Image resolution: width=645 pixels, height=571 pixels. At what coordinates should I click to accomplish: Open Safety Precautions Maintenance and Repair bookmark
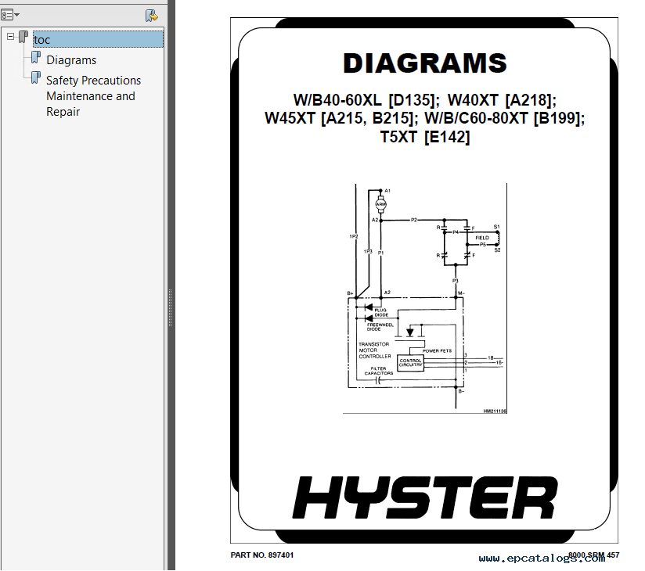tap(93, 95)
